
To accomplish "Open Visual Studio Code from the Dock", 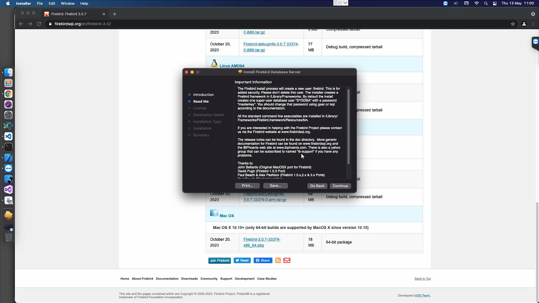I will (8, 136).
